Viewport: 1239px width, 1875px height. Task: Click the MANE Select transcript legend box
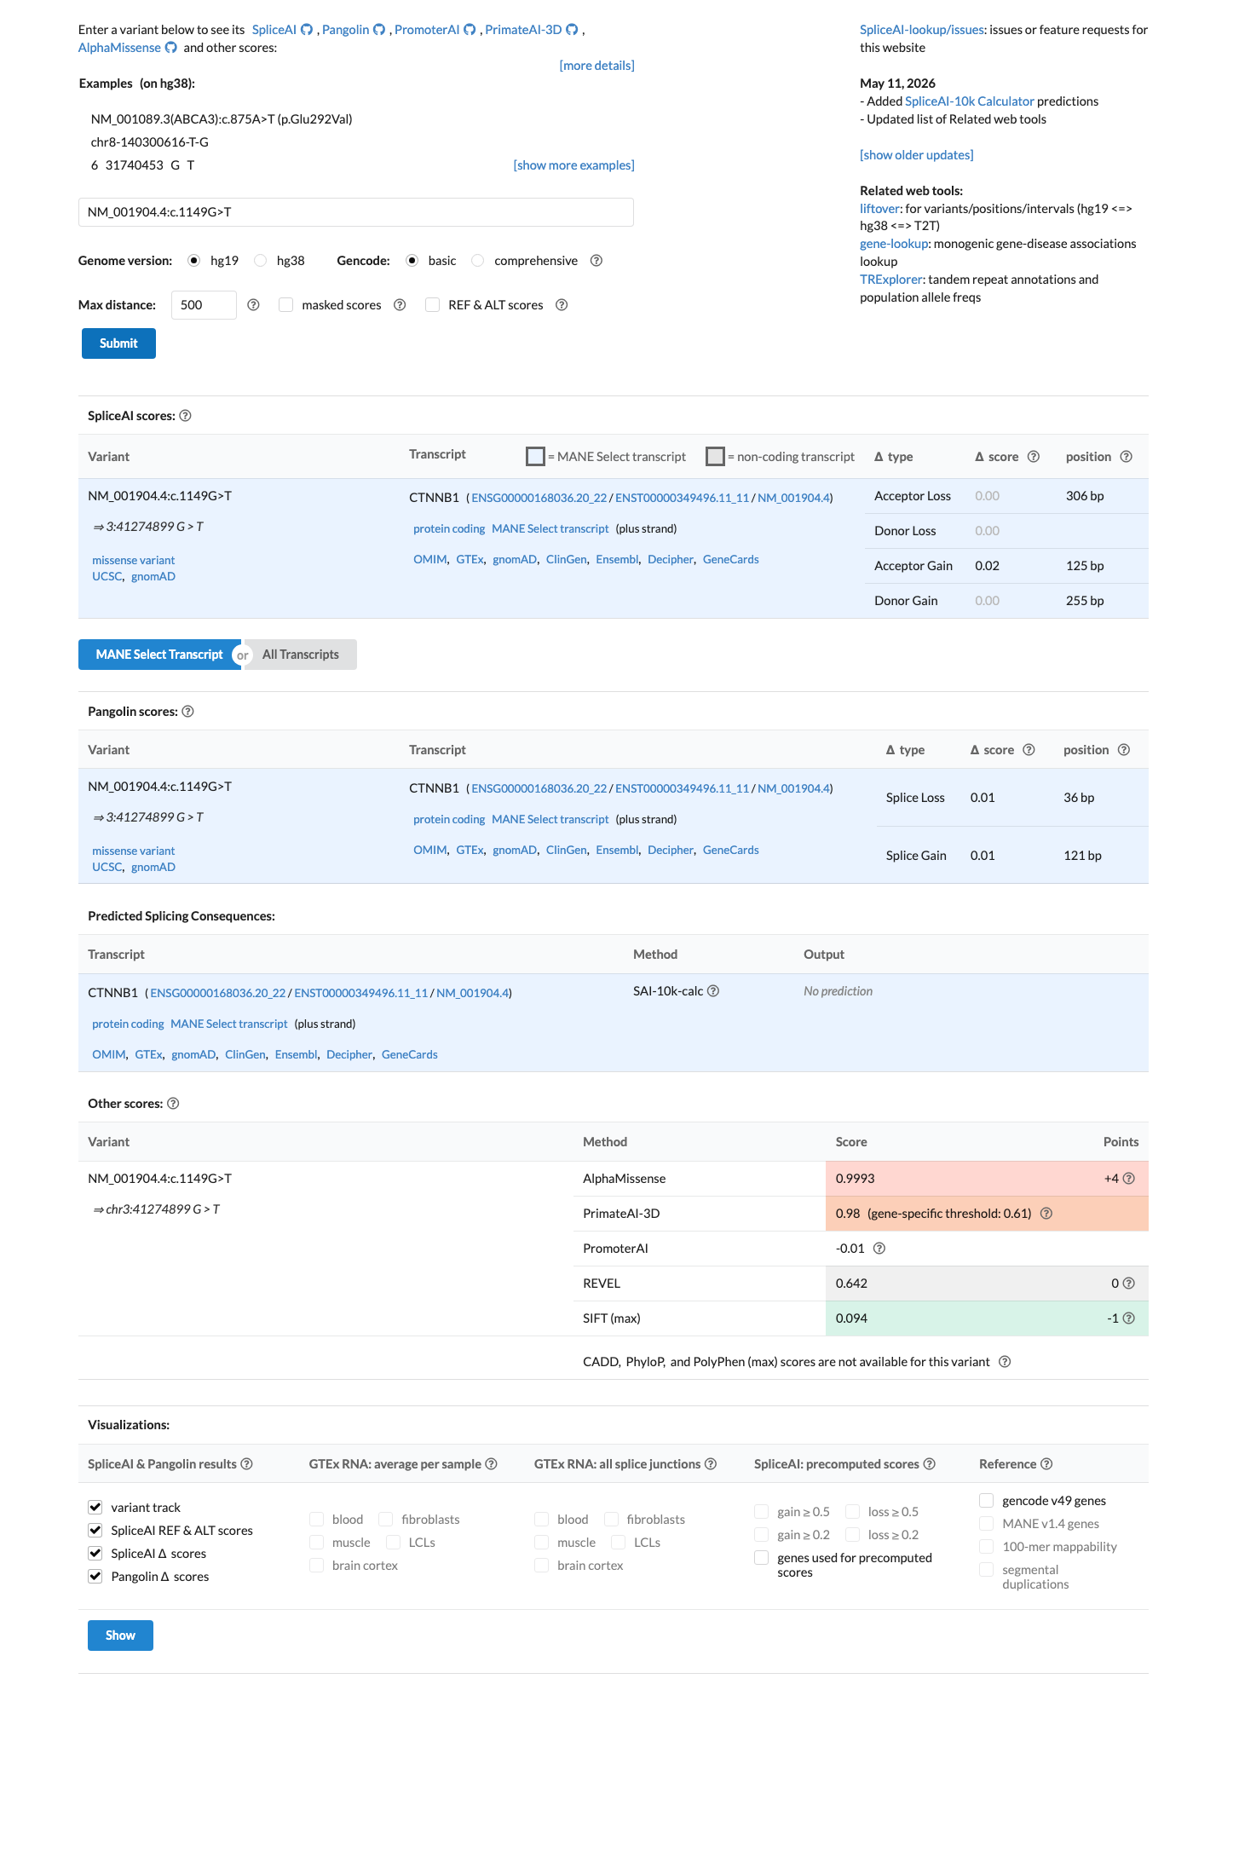[x=535, y=456]
